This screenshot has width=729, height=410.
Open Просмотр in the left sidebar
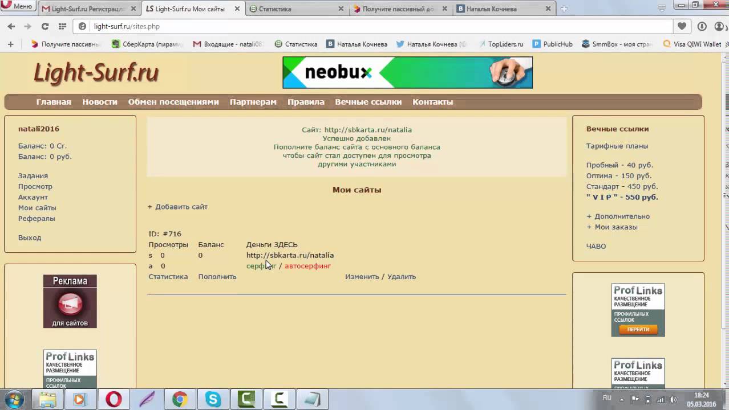[x=35, y=186]
